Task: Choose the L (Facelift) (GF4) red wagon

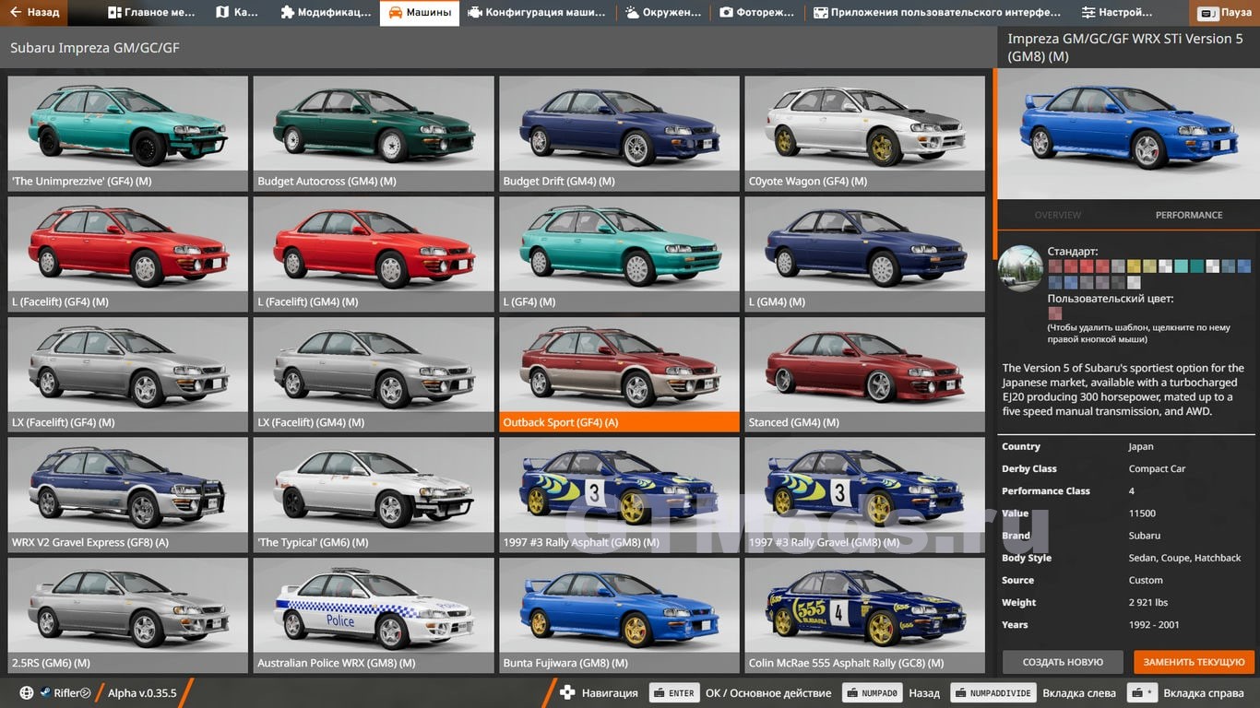Action: click(x=128, y=254)
